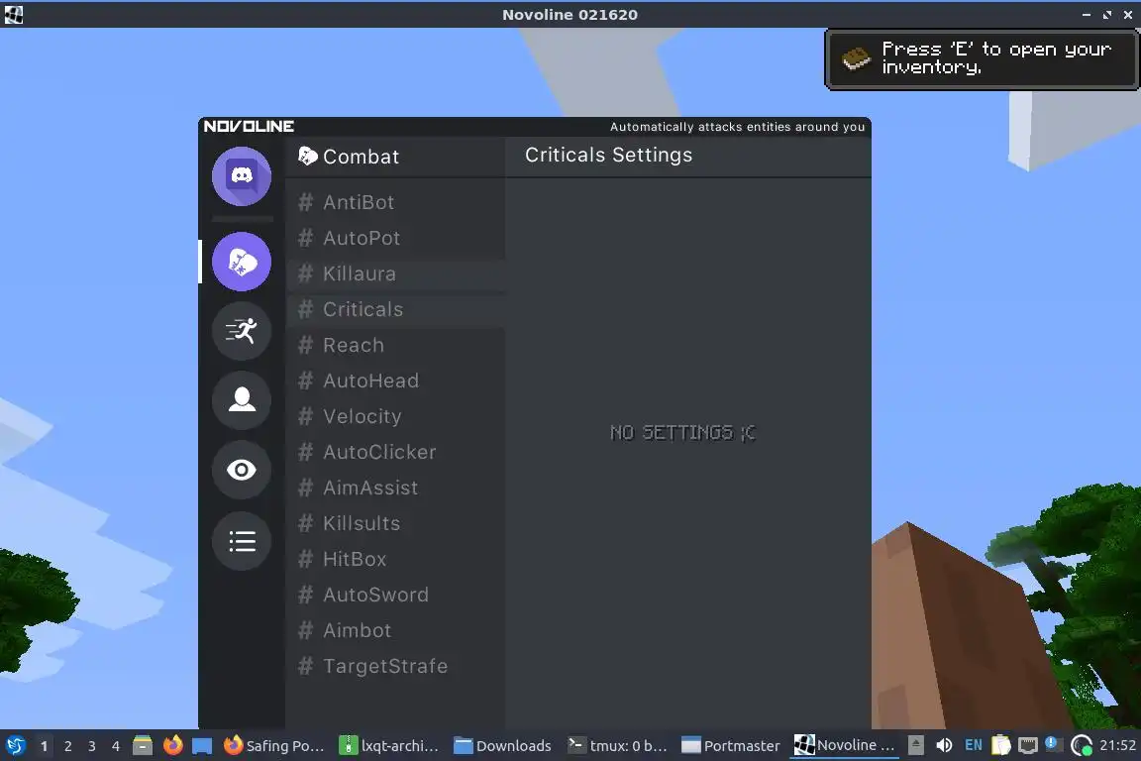The height and width of the screenshot is (761, 1141).
Task: Select the AntiBot module
Action: point(396,202)
